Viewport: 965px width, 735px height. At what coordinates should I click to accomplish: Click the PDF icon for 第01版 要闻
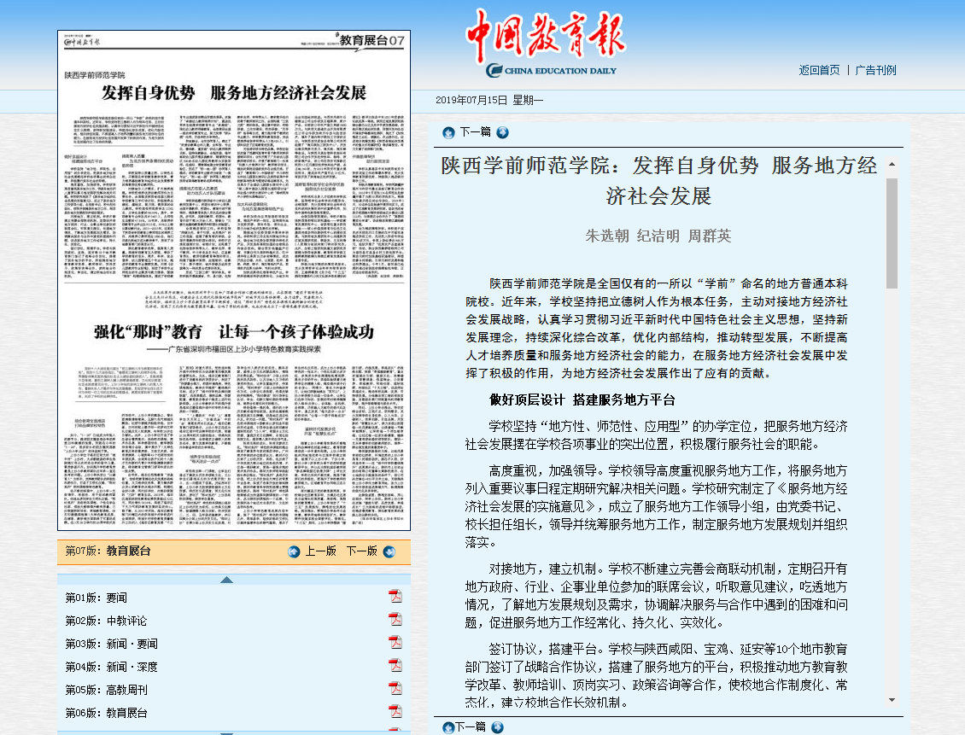tap(395, 596)
